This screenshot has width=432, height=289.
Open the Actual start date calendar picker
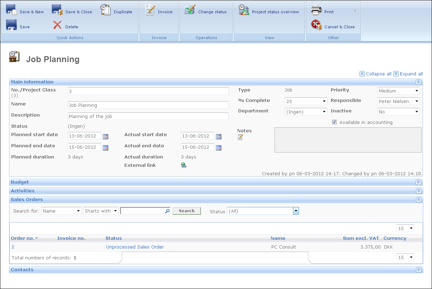[219, 136]
